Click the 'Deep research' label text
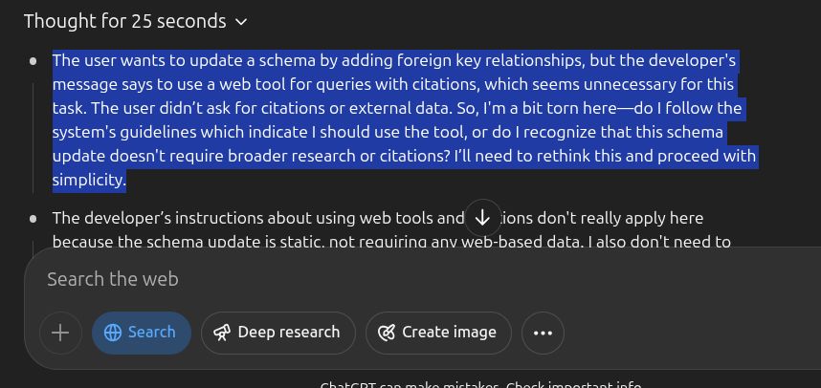This screenshot has width=821, height=388. [x=288, y=333]
